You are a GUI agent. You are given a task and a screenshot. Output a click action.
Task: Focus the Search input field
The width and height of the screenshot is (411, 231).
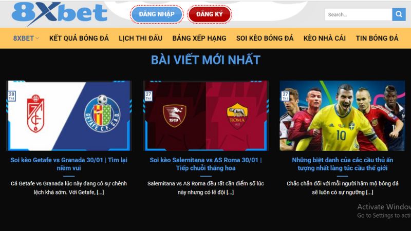tap(358, 15)
